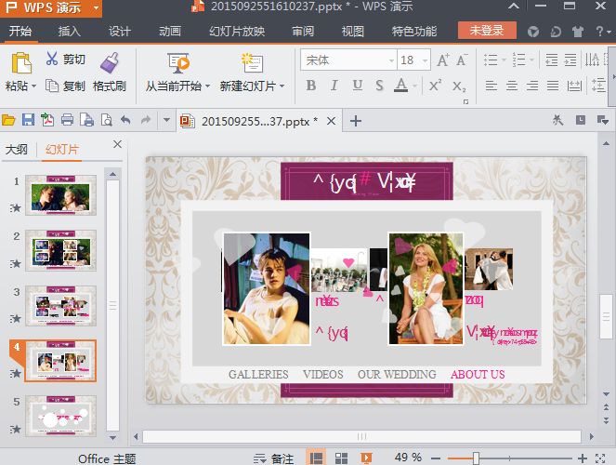Open the font size dropdown 18
616x465 pixels.
click(425, 60)
